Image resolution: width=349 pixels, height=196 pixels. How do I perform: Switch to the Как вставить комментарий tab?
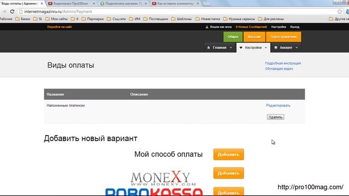pos(176,4)
